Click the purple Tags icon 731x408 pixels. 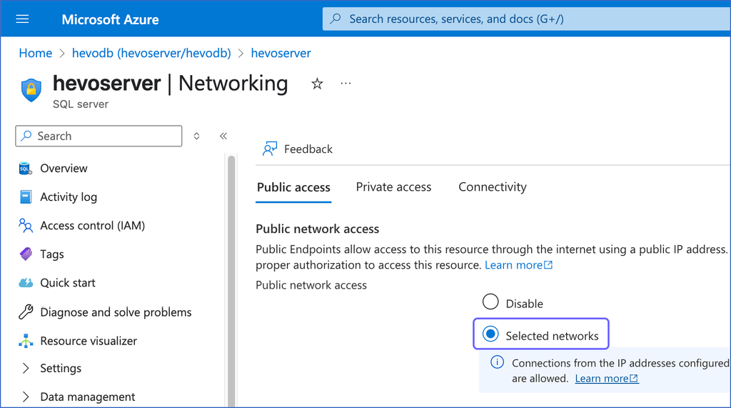[x=26, y=254]
